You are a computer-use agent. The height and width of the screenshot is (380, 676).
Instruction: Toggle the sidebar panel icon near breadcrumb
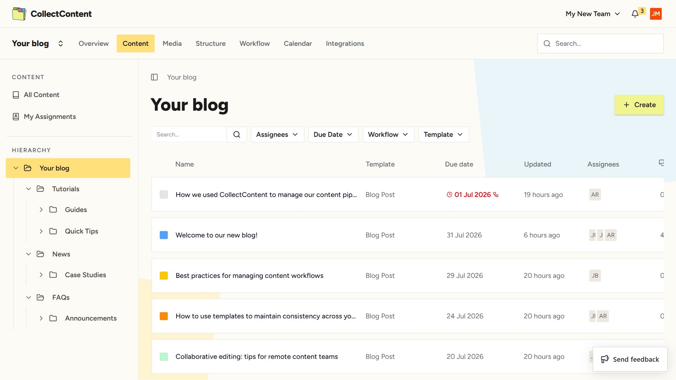click(x=154, y=77)
